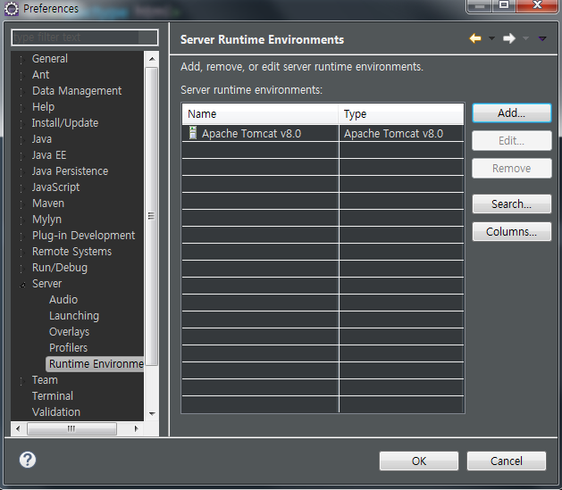The height and width of the screenshot is (490, 562).
Task: Select Terminal preferences
Action: (53, 396)
